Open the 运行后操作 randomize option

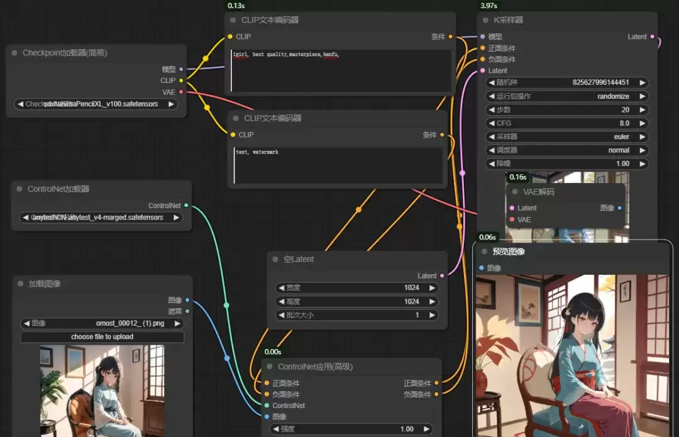[567, 96]
